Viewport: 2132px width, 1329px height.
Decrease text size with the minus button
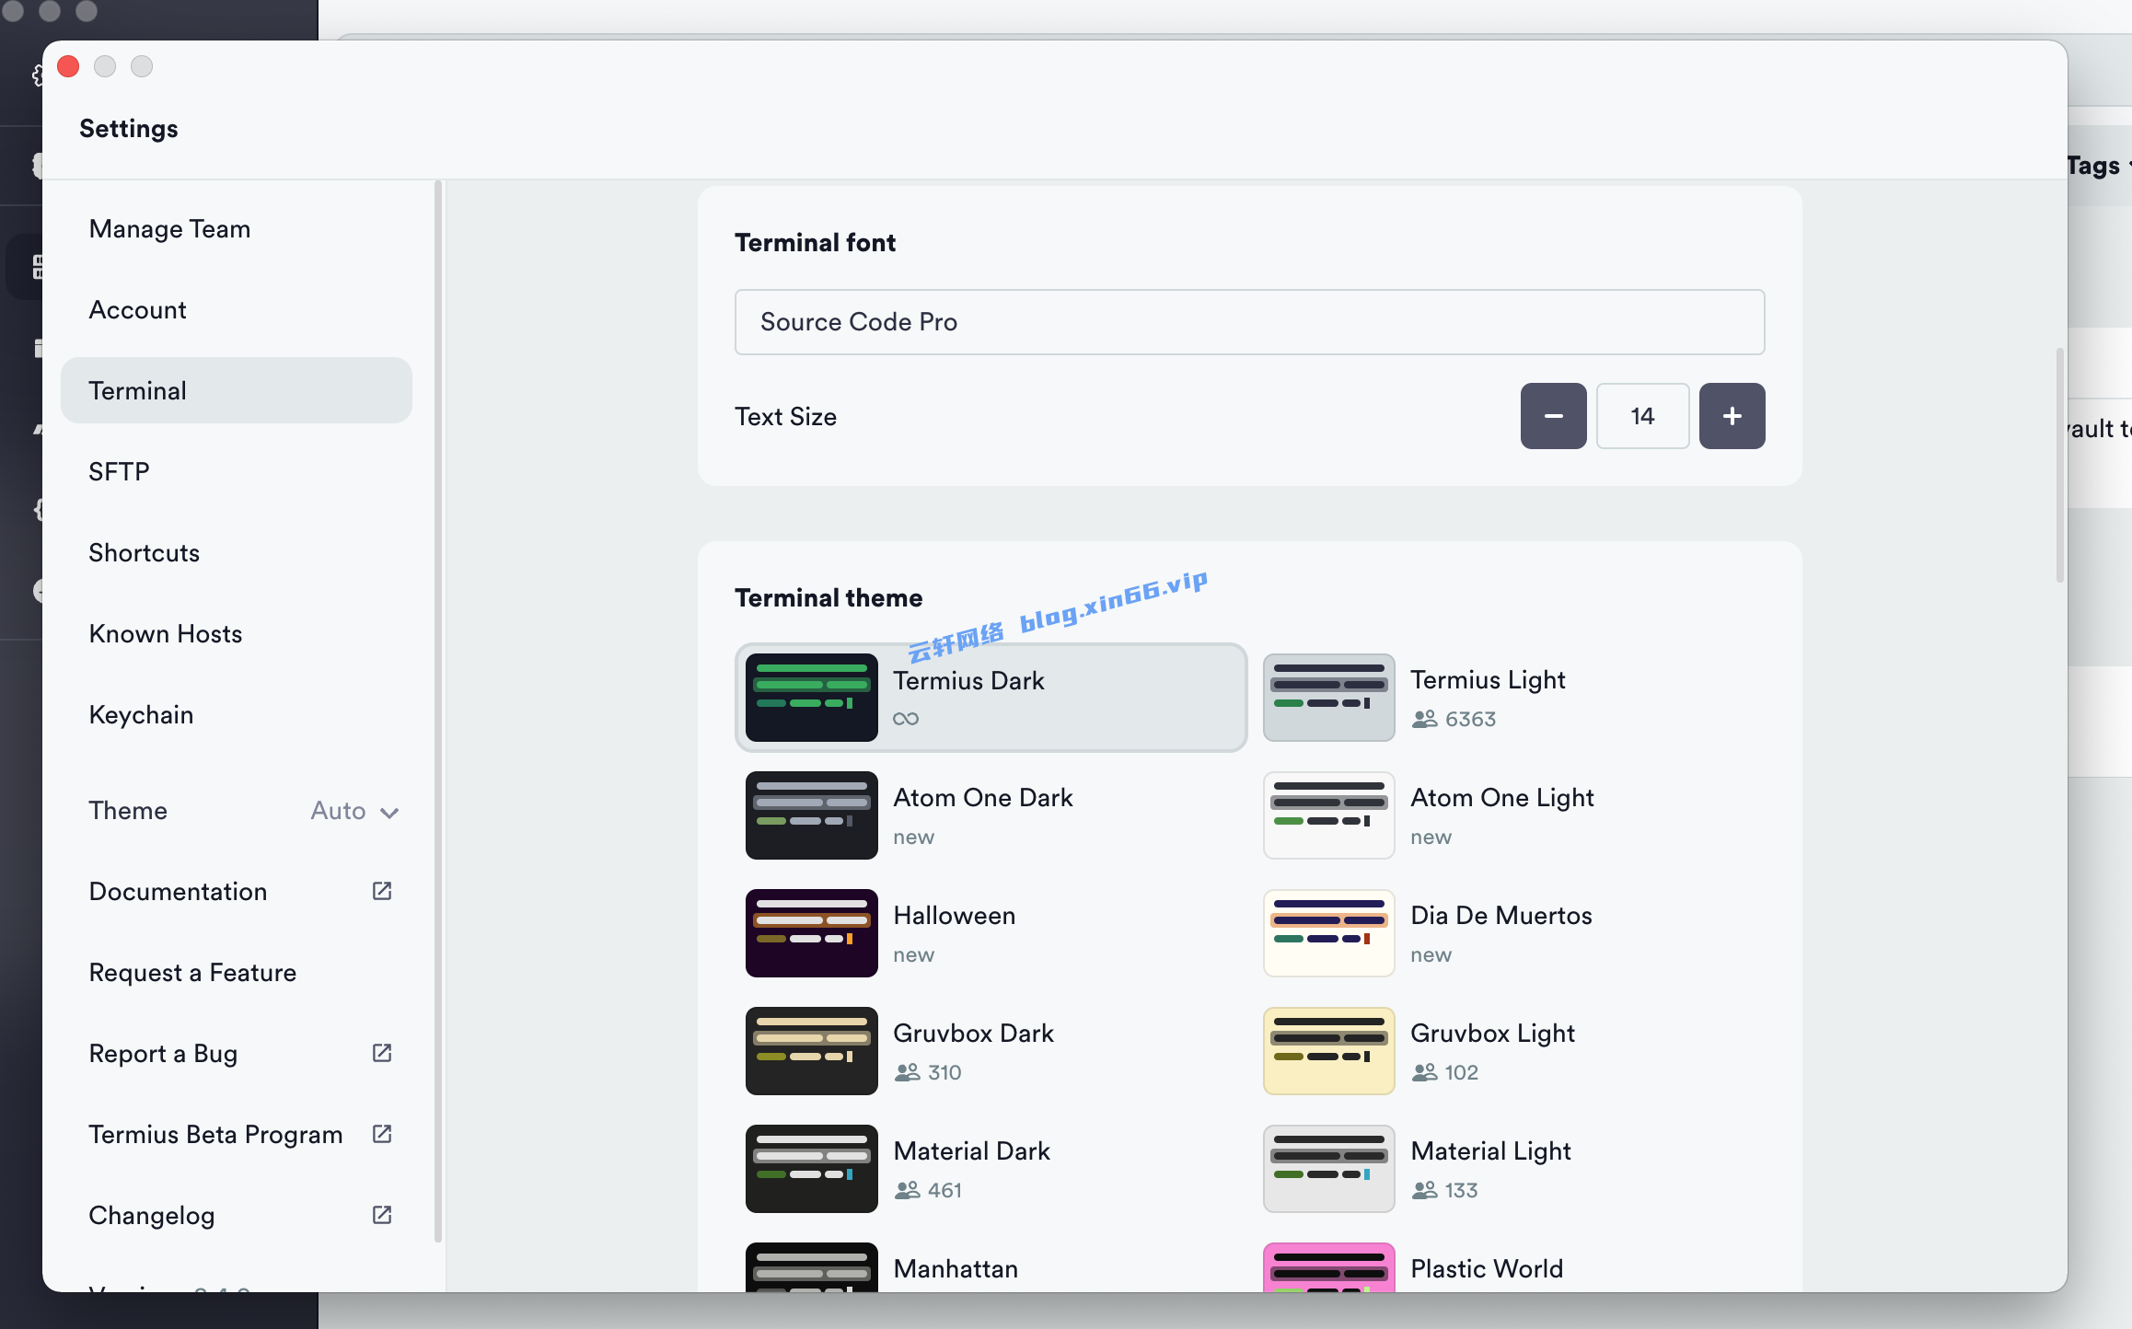1553,416
